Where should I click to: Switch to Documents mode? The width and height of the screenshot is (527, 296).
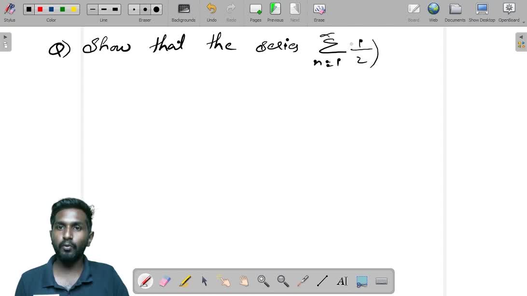455,13
